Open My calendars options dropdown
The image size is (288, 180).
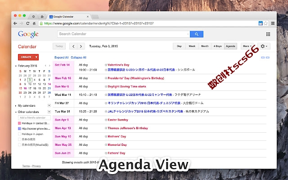click(49, 106)
